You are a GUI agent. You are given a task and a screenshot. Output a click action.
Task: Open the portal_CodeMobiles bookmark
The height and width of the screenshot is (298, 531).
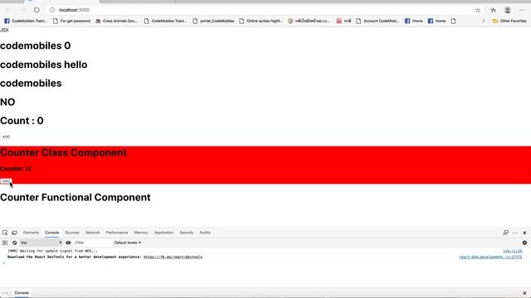(213, 21)
